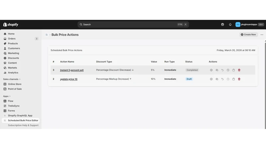The height and width of the screenshot is (149, 266).
Task: Open the pluginsandapps account menu
Action: click(250, 25)
